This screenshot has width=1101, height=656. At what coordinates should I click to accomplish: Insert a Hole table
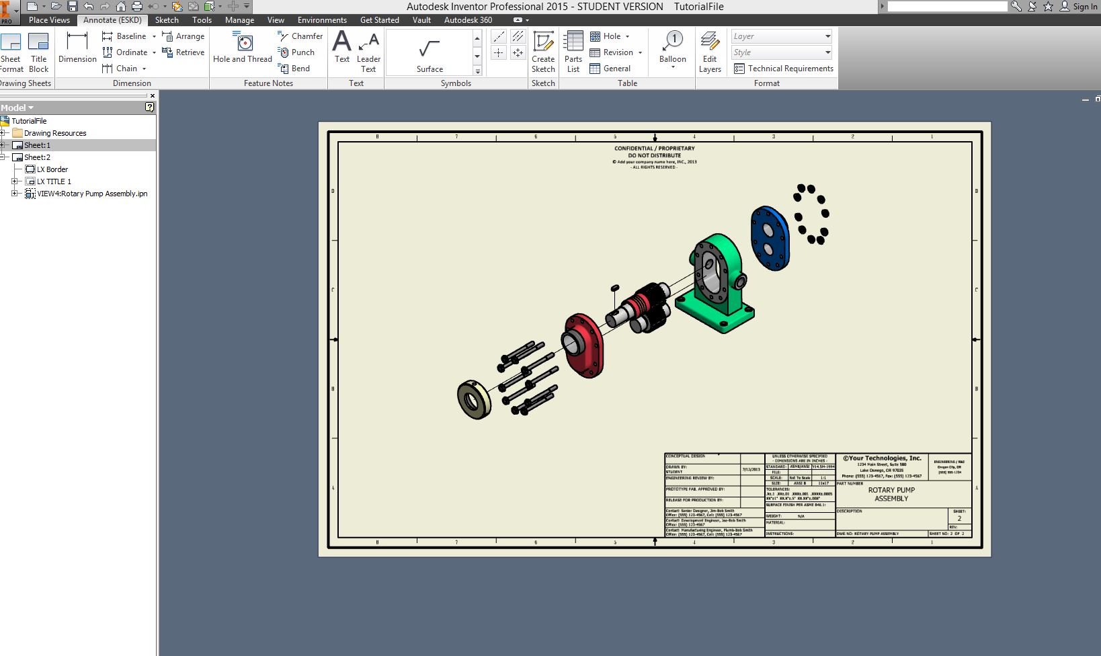coord(605,36)
